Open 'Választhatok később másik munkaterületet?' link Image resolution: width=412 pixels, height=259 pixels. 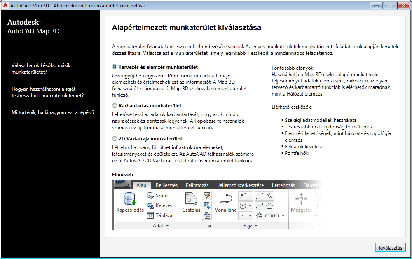(41, 68)
